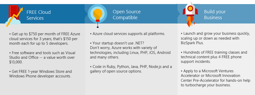
Task: Click 'Azure cloud services supports all platforms'
Action: [128, 34]
